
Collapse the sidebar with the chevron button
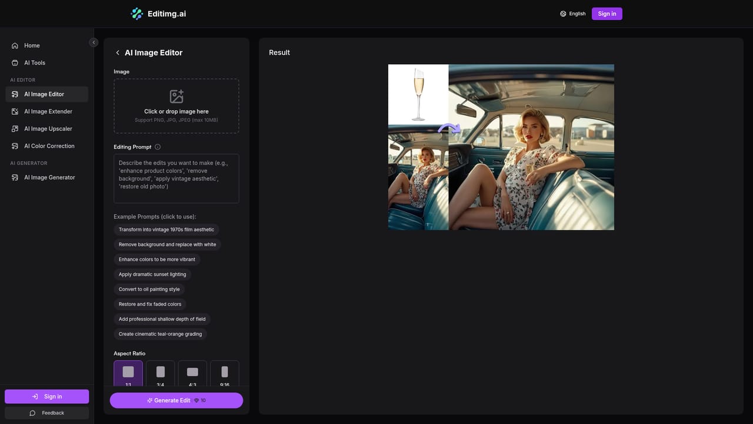click(x=94, y=42)
